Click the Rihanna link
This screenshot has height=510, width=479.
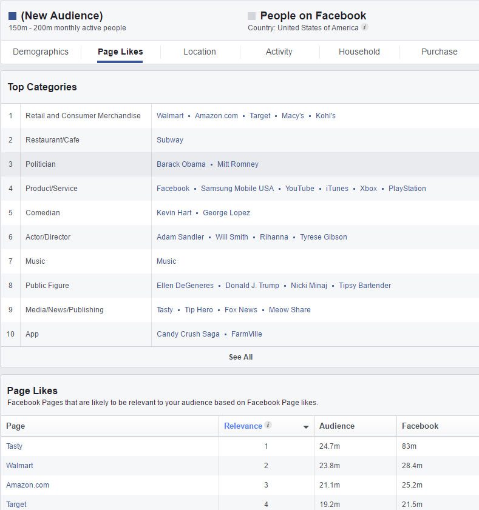point(274,237)
